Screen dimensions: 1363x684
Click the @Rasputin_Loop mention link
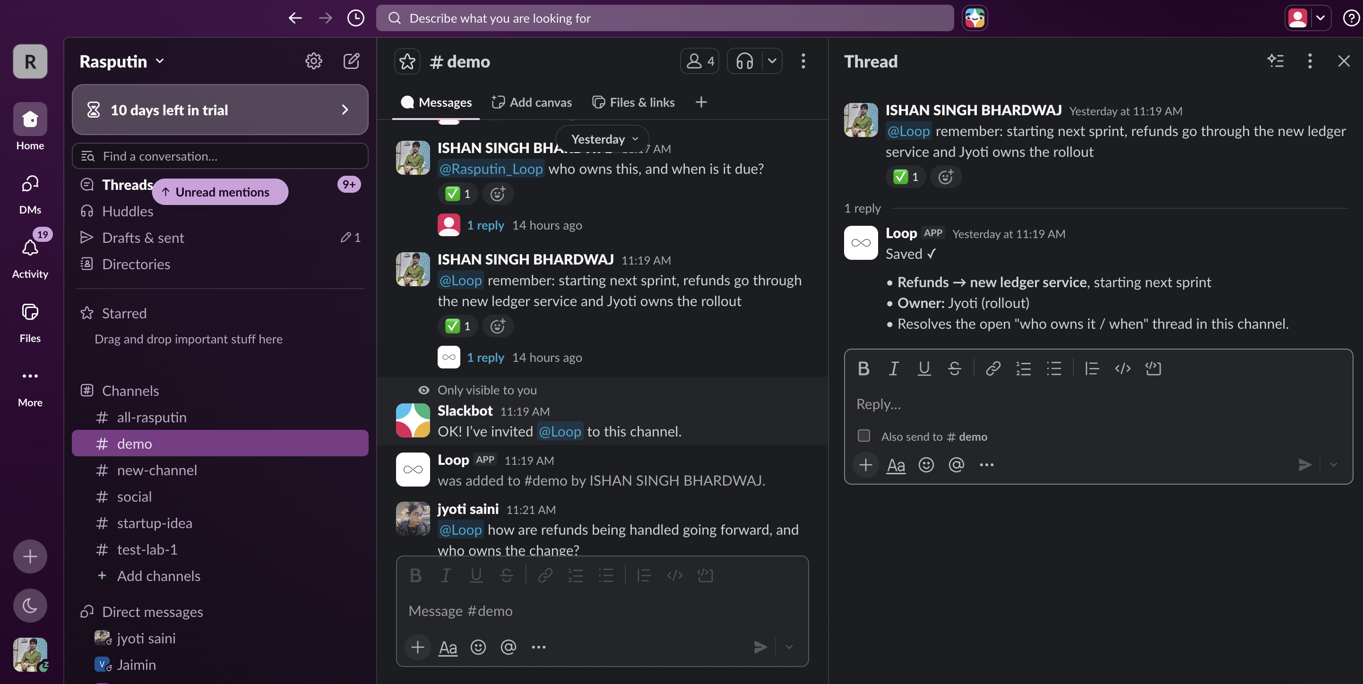491,169
